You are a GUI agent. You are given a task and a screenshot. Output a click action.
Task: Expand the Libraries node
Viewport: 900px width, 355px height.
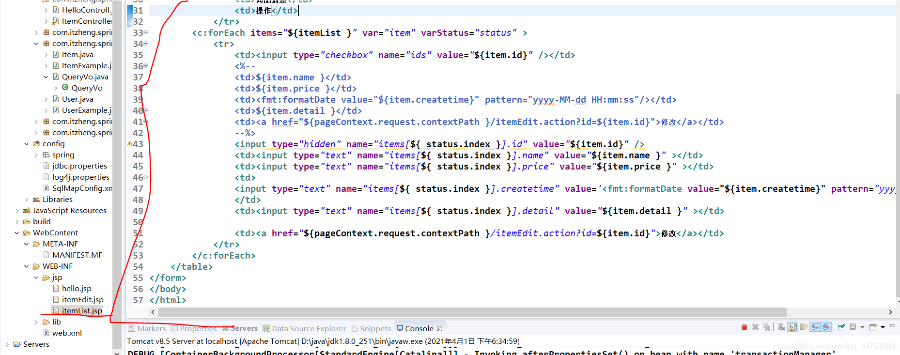pos(27,199)
